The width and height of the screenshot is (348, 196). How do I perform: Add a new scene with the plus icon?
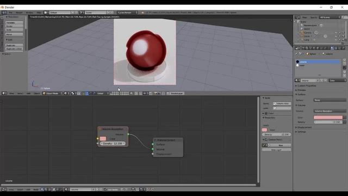(x=108, y=13)
